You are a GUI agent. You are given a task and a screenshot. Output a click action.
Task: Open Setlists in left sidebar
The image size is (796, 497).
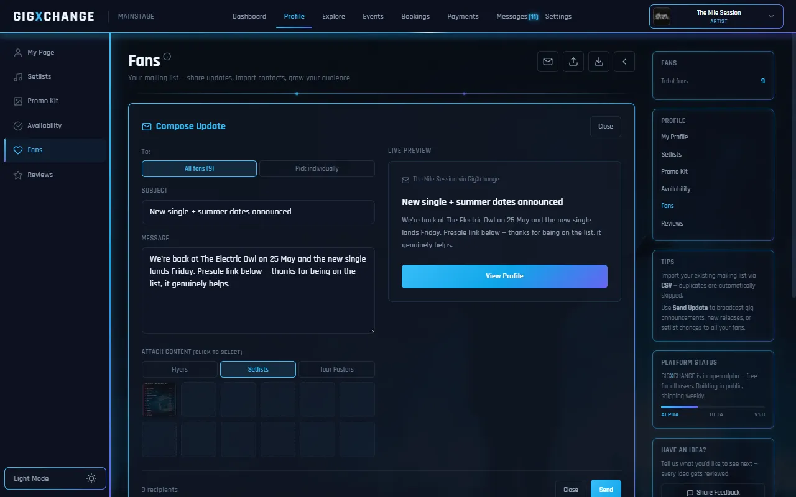click(55, 76)
